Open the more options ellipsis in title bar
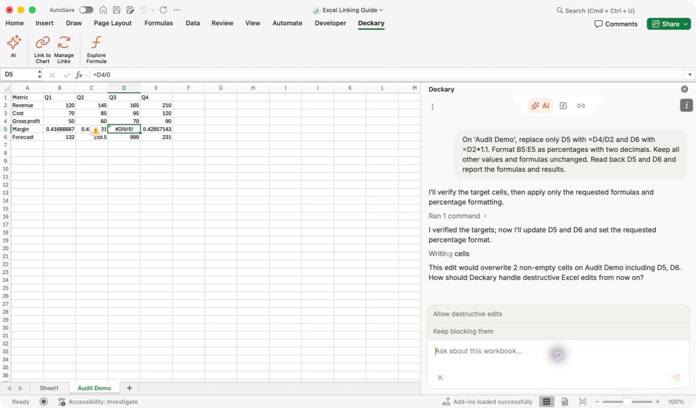 (177, 10)
